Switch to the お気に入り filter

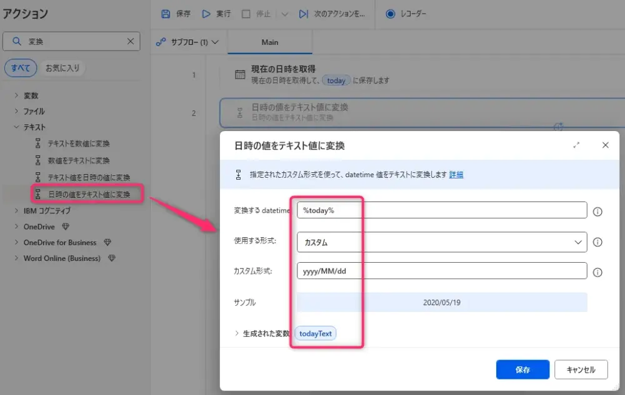click(62, 68)
